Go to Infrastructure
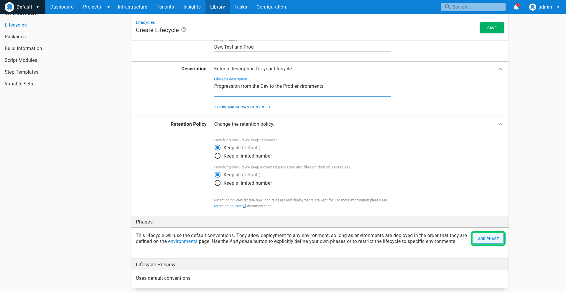This screenshot has height=293, width=566. (x=132, y=7)
